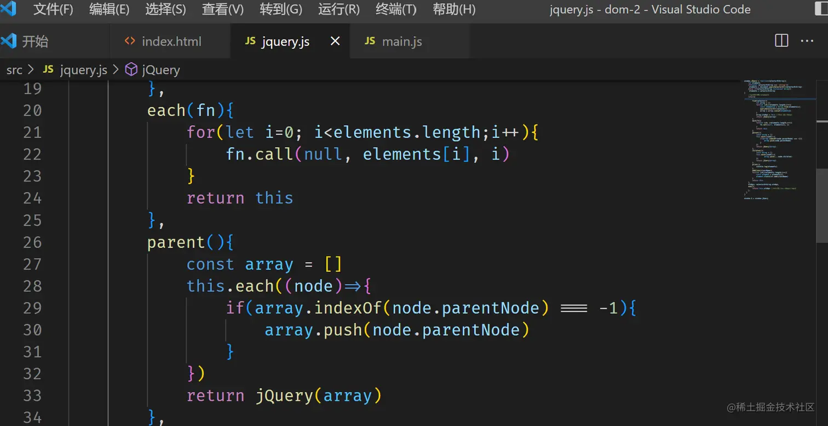The image size is (828, 426).
Task: Select line number 24 in the gutter
Action: click(x=32, y=198)
